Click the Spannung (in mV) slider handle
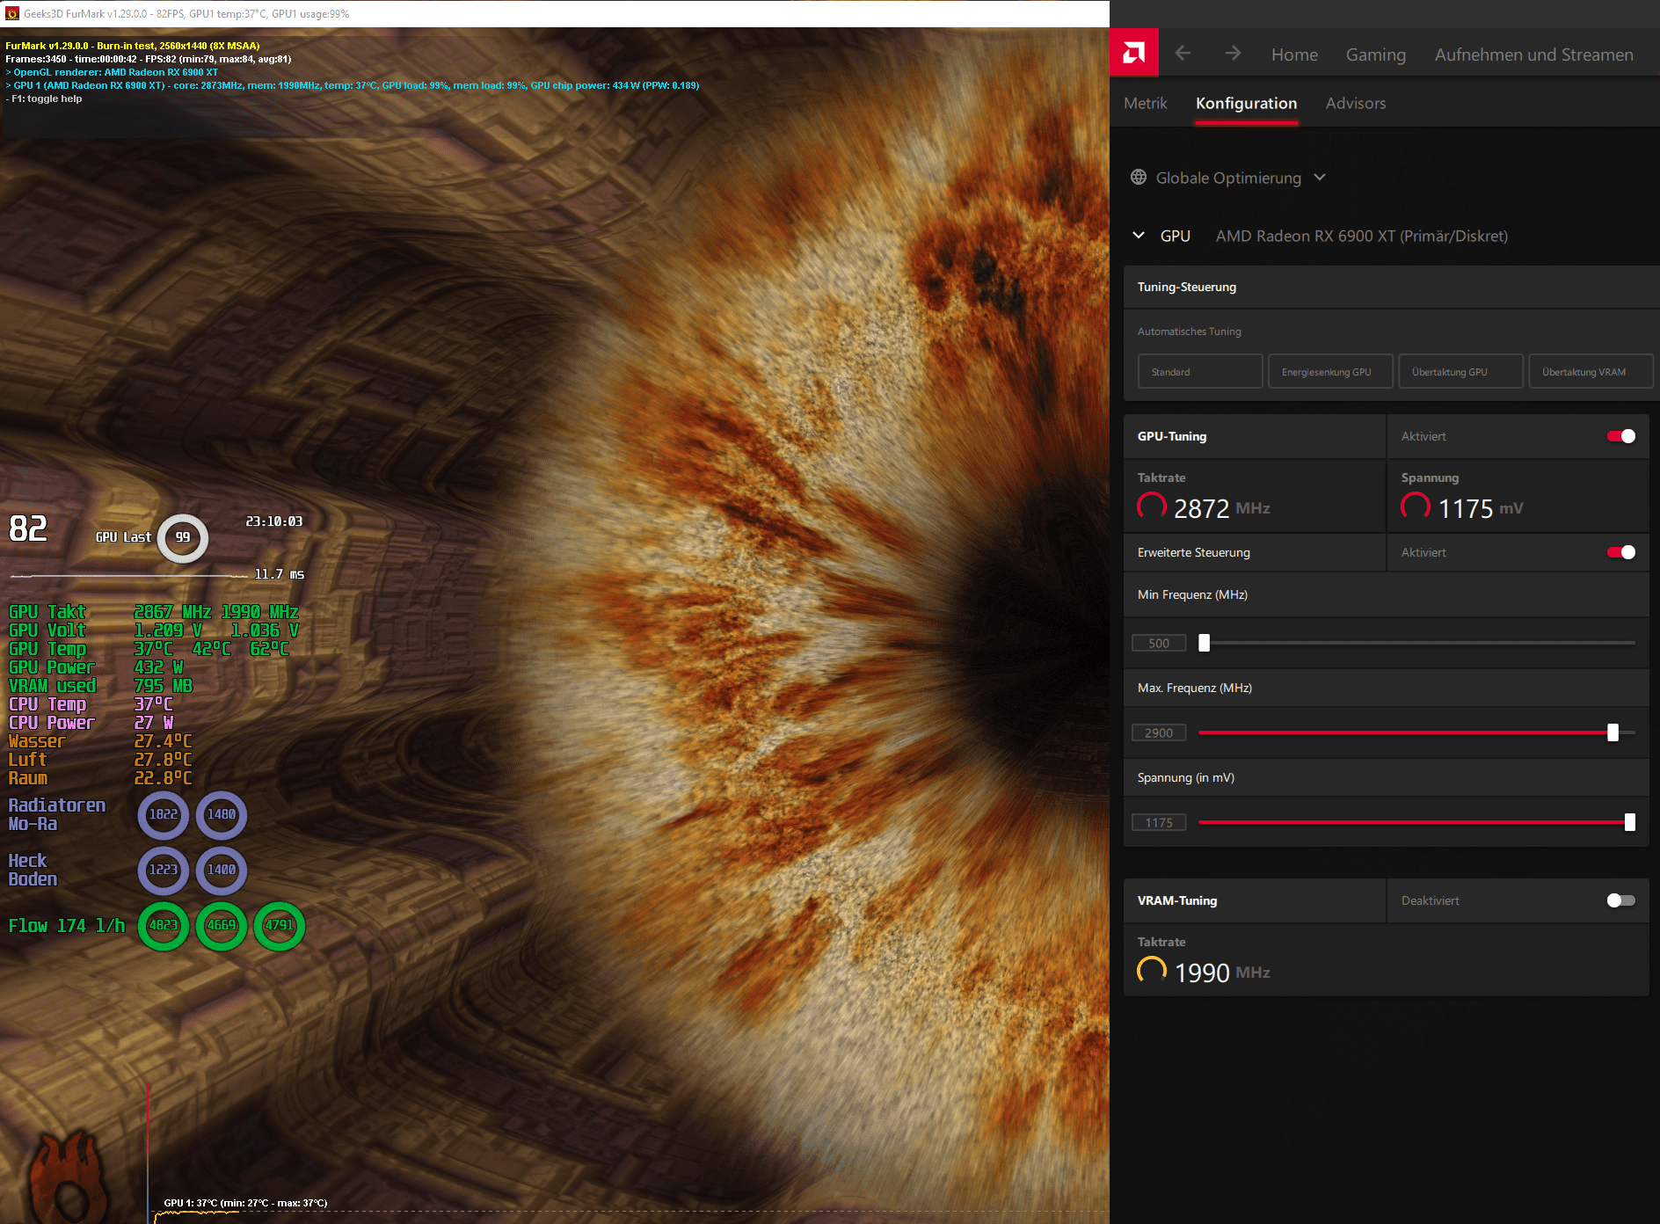This screenshot has height=1224, width=1660. pos(1630,822)
